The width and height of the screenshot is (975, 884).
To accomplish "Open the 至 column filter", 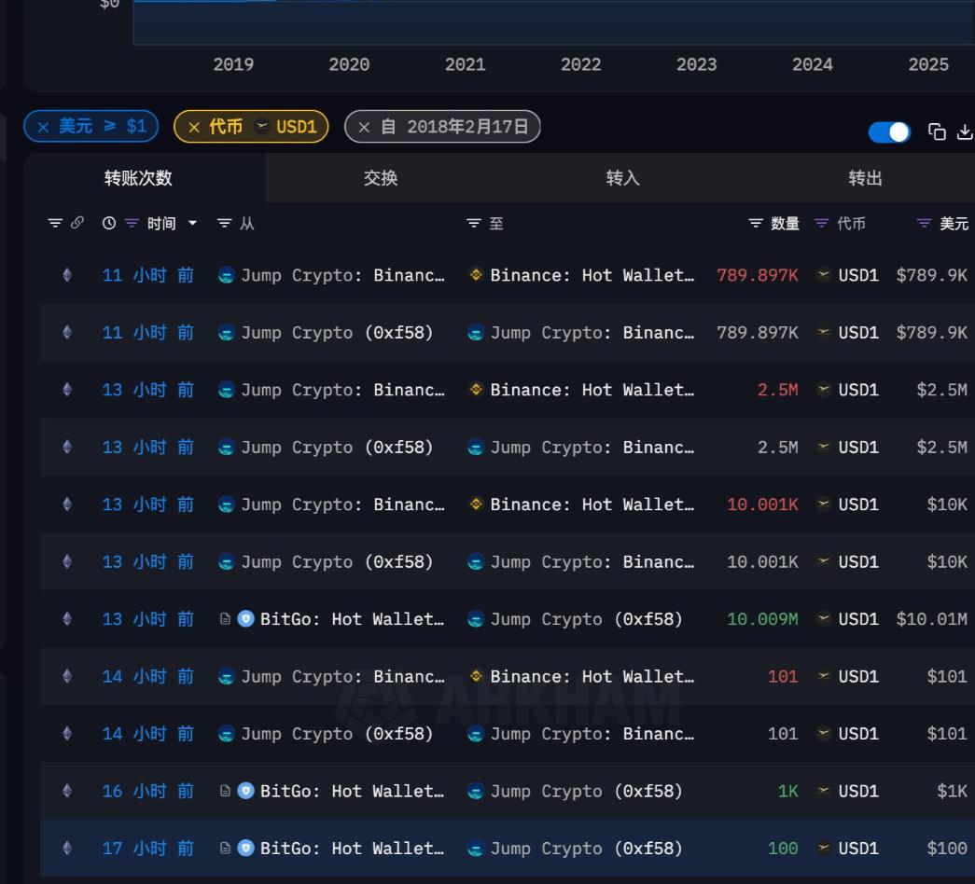I will pyautogui.click(x=474, y=223).
